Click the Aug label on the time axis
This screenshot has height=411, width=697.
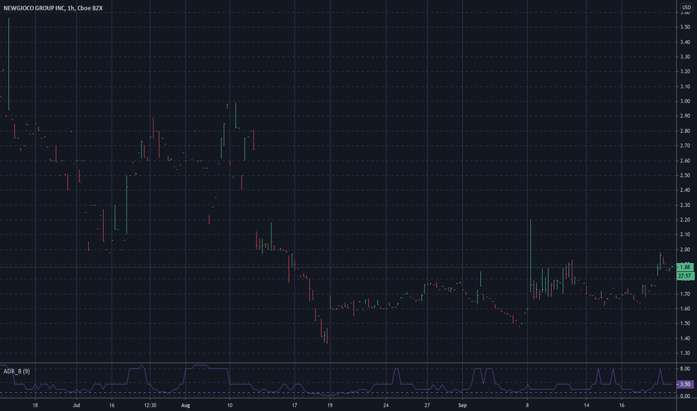coord(185,405)
